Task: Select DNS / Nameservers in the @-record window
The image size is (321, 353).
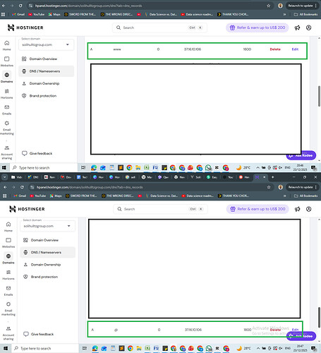Action: click(47, 252)
